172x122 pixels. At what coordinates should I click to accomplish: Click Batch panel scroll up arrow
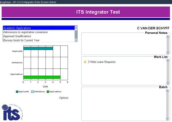tap(167, 91)
